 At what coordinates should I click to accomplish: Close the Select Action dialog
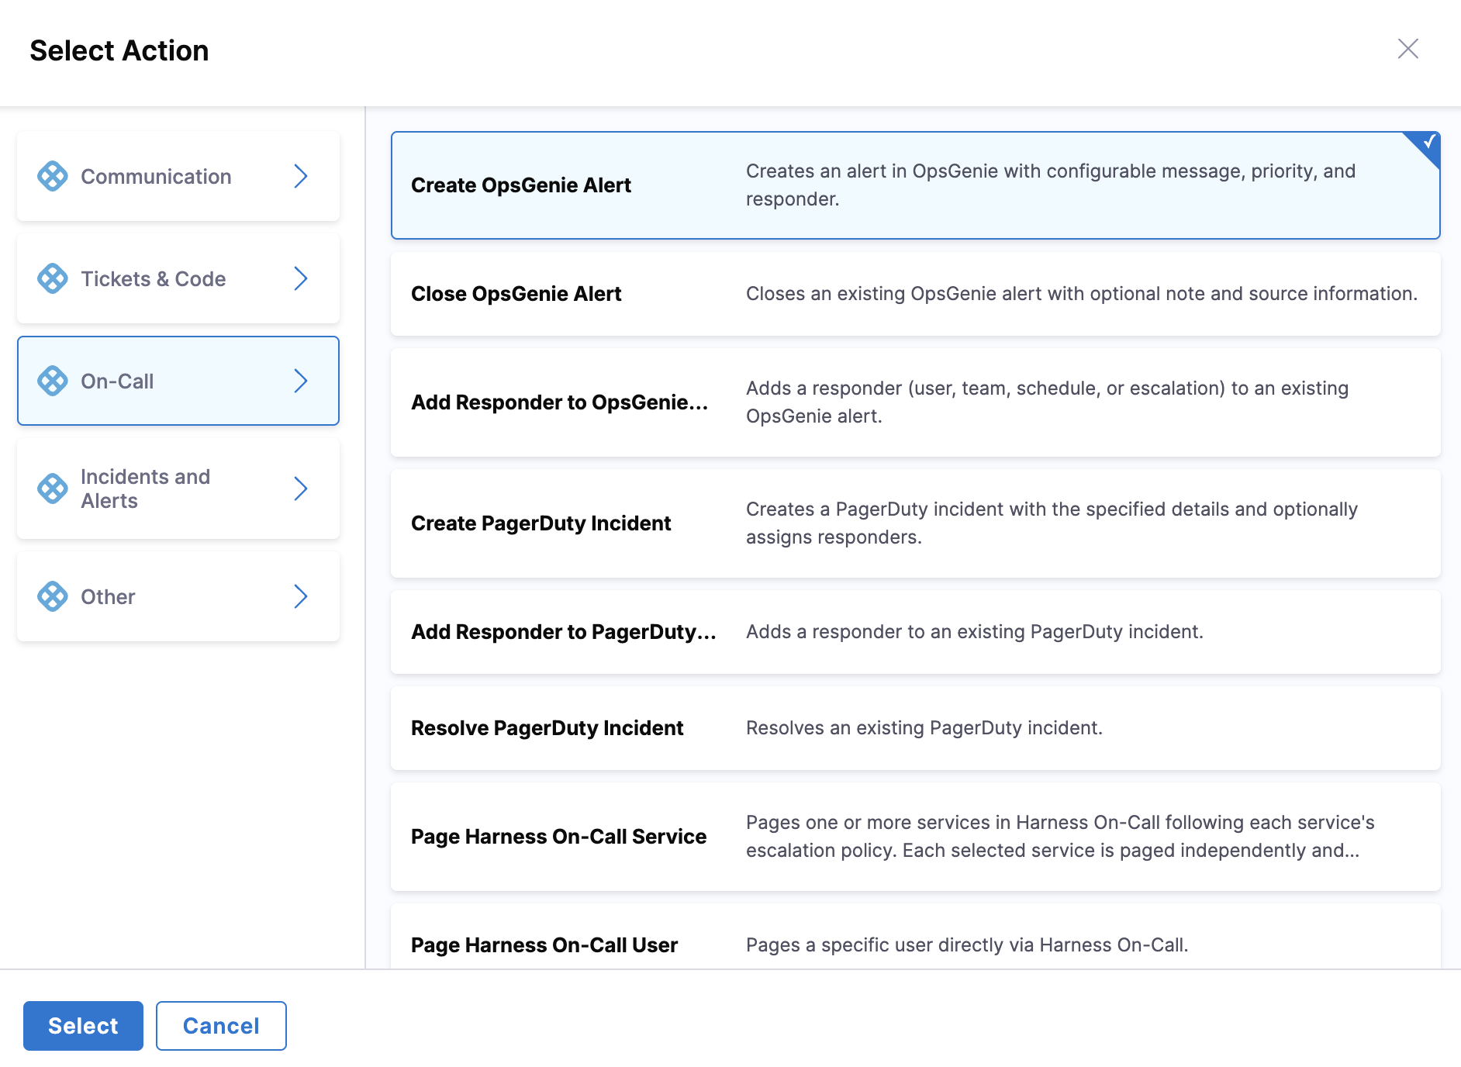[1408, 49]
